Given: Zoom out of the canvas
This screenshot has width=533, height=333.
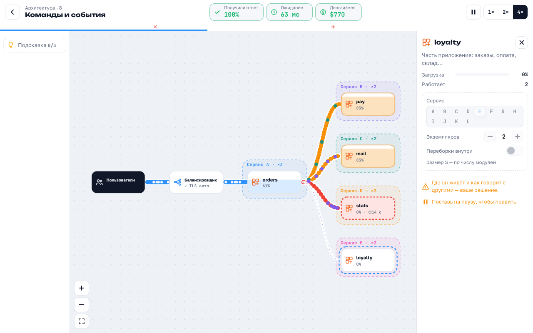Looking at the screenshot, I should pyautogui.click(x=82, y=305).
